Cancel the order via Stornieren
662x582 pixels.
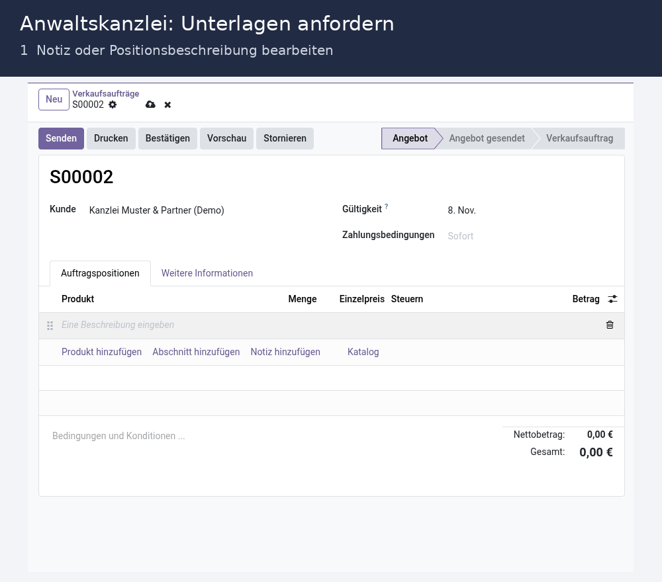[285, 138]
